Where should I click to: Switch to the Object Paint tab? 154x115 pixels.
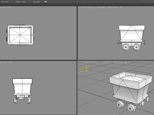pyautogui.click(x=21, y=2)
